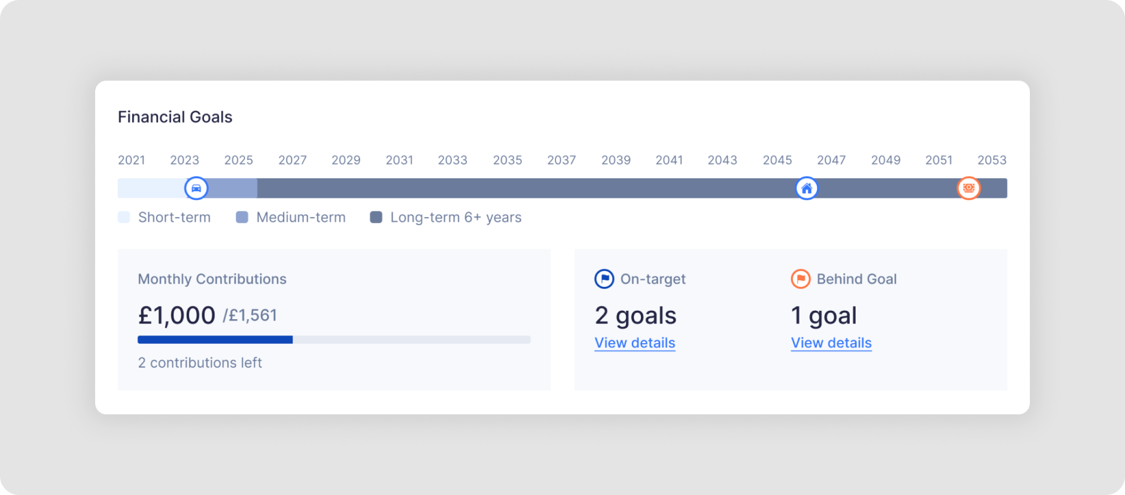Expand details for the Behind Goal item

[x=831, y=343]
